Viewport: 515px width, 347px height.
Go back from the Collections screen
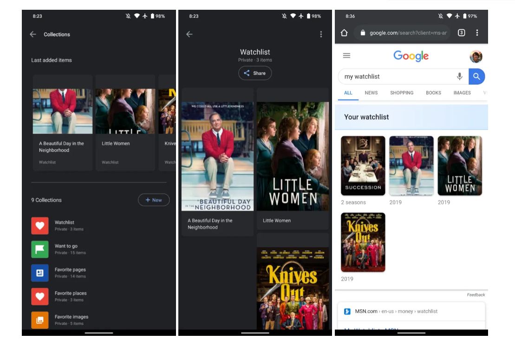point(33,34)
